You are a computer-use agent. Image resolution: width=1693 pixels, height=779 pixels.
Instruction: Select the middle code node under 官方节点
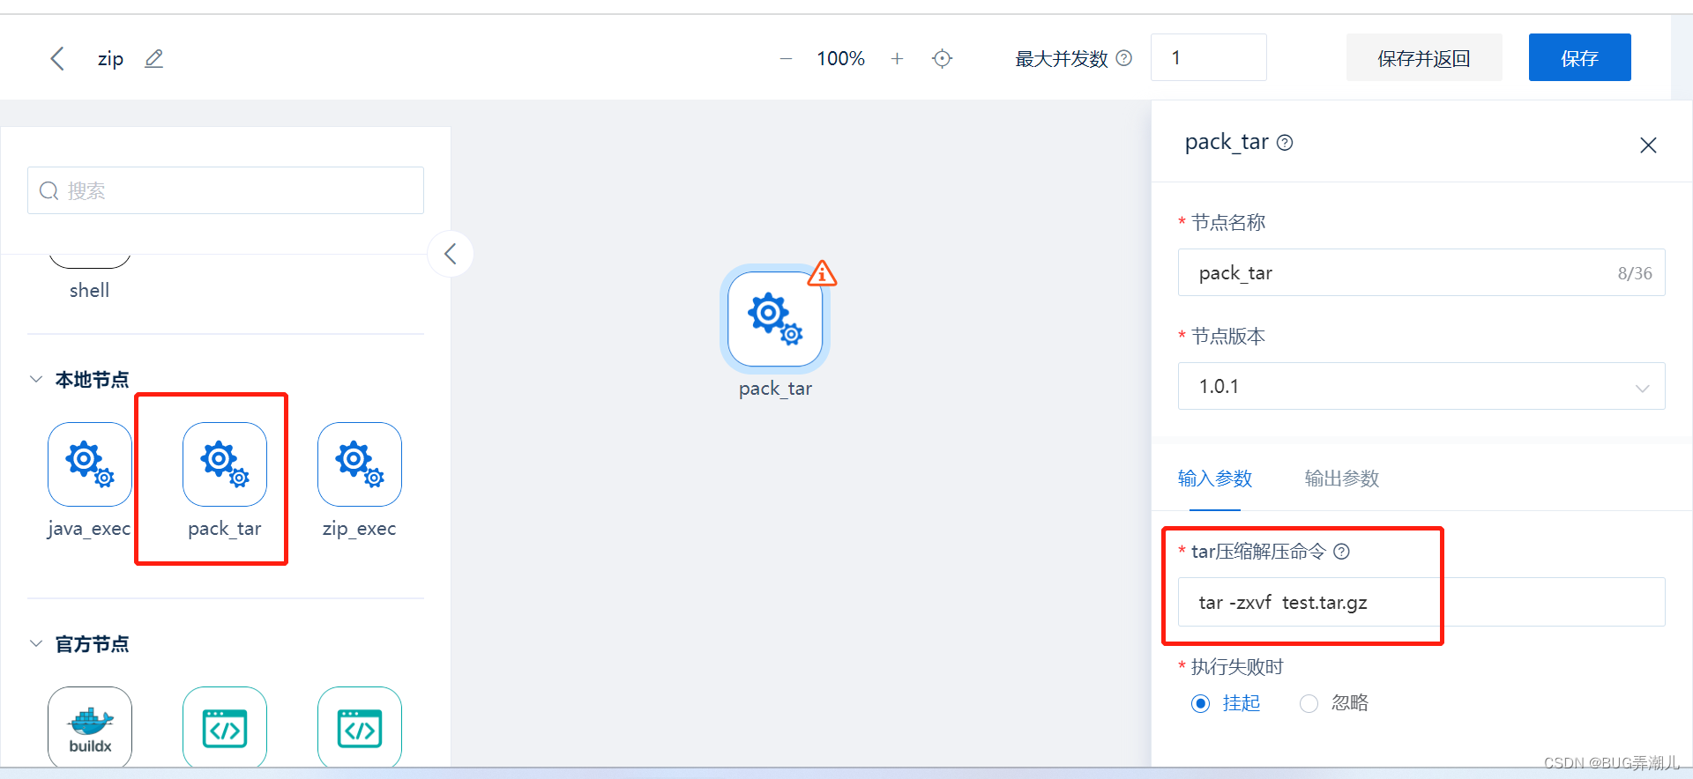225,728
